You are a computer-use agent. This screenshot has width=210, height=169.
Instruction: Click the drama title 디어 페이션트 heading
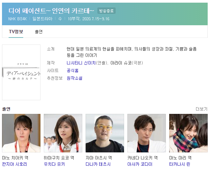tap(51, 11)
